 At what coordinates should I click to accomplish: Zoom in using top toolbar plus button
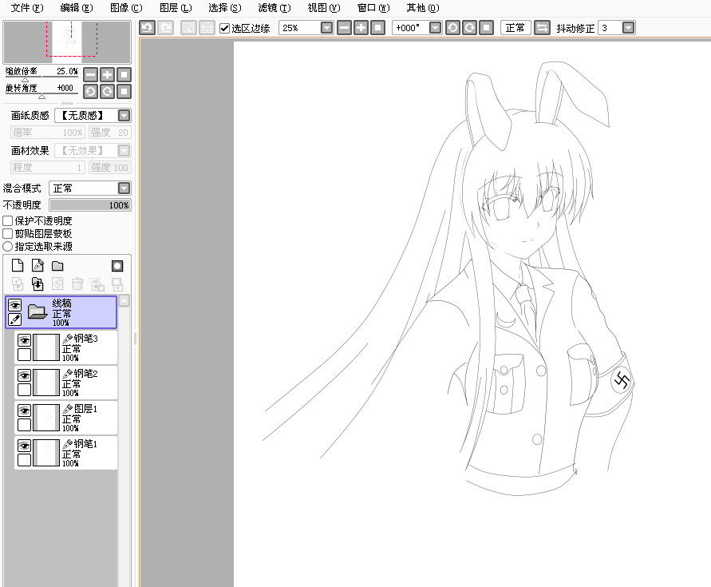pos(361,28)
